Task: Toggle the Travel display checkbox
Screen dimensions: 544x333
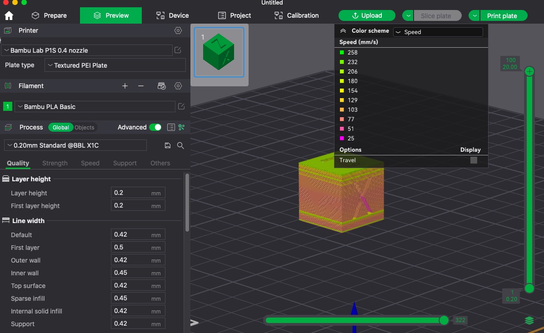Action: (474, 160)
